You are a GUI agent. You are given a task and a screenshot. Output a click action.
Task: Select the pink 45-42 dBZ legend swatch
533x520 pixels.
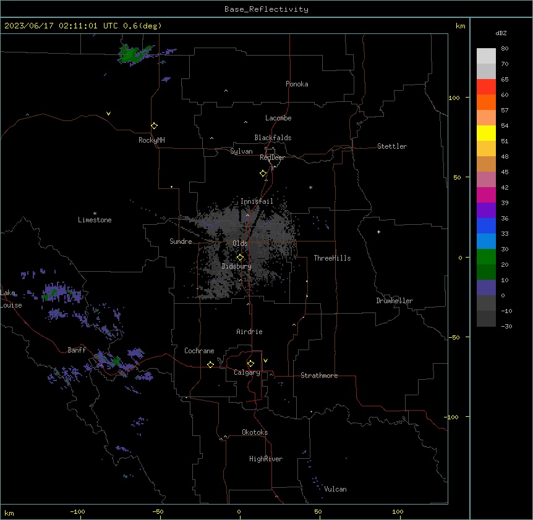486,180
